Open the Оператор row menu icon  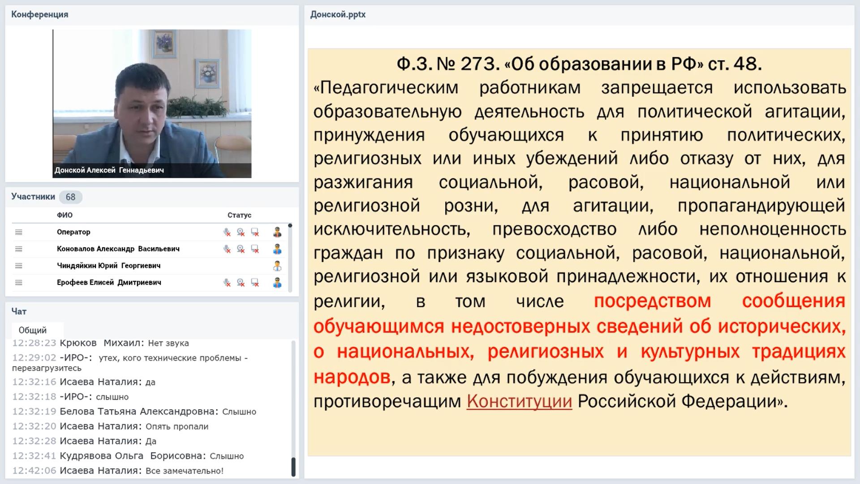(18, 232)
